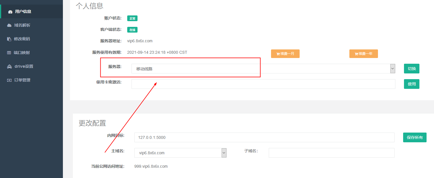Open the drive设置 menu label
The height and width of the screenshot is (178, 434).
24,66
